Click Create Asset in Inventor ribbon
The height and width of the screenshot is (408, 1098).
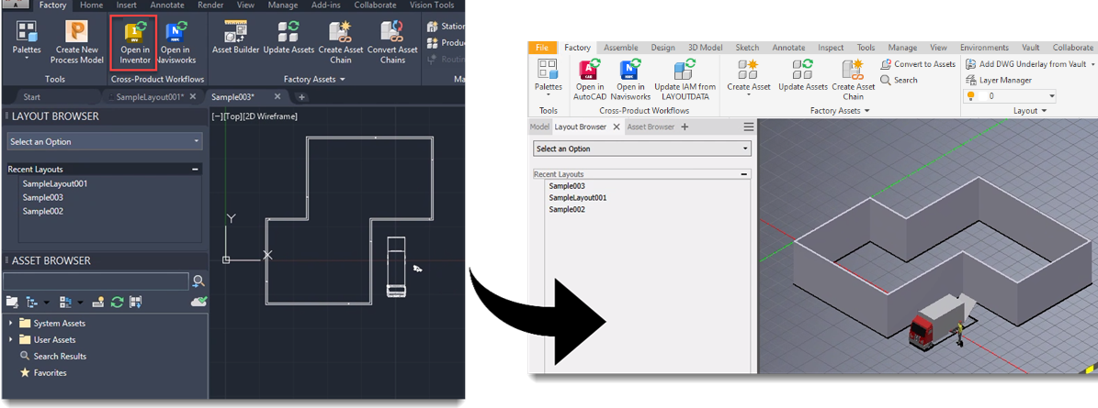click(749, 78)
